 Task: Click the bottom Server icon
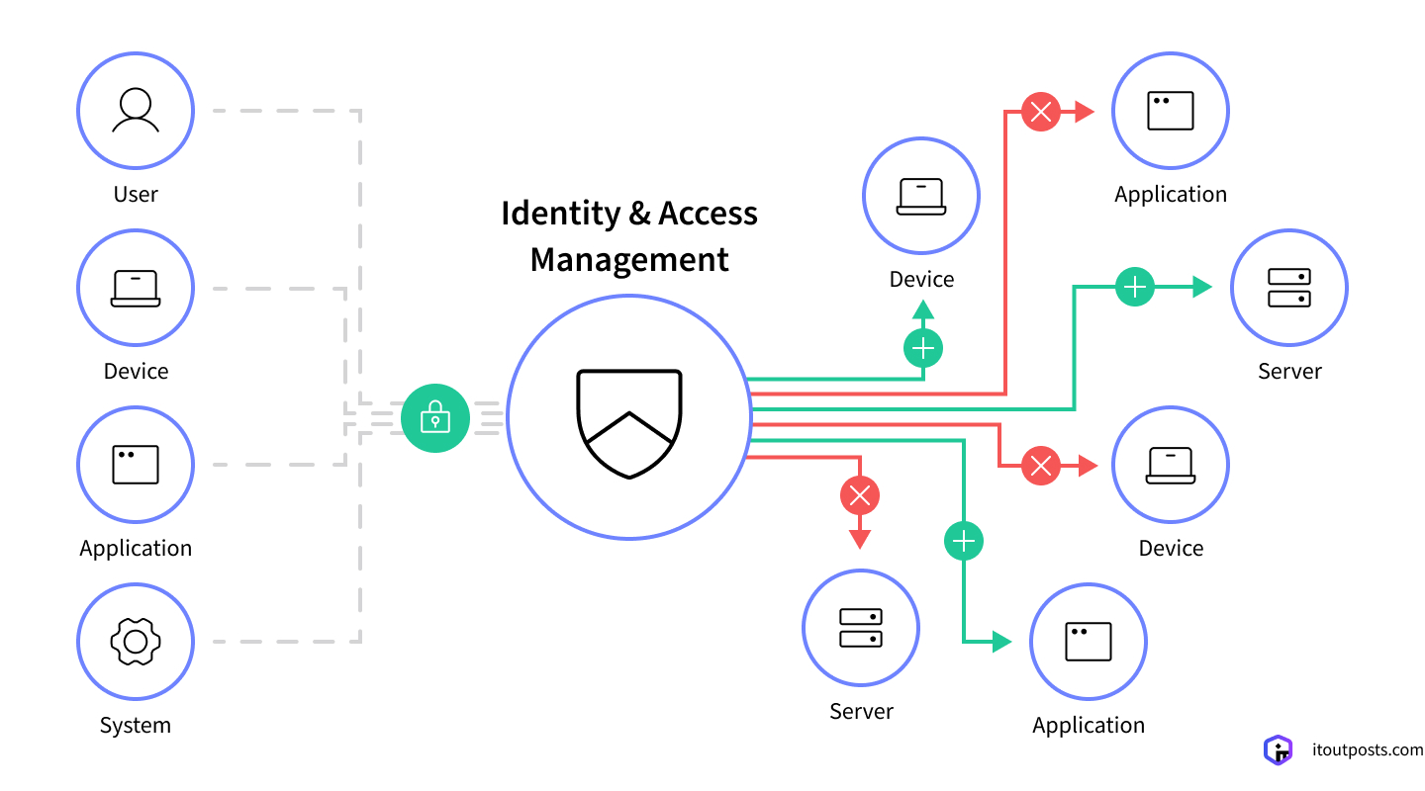click(x=860, y=627)
